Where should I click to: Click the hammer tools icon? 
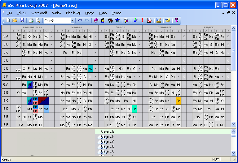(x=126, y=20)
